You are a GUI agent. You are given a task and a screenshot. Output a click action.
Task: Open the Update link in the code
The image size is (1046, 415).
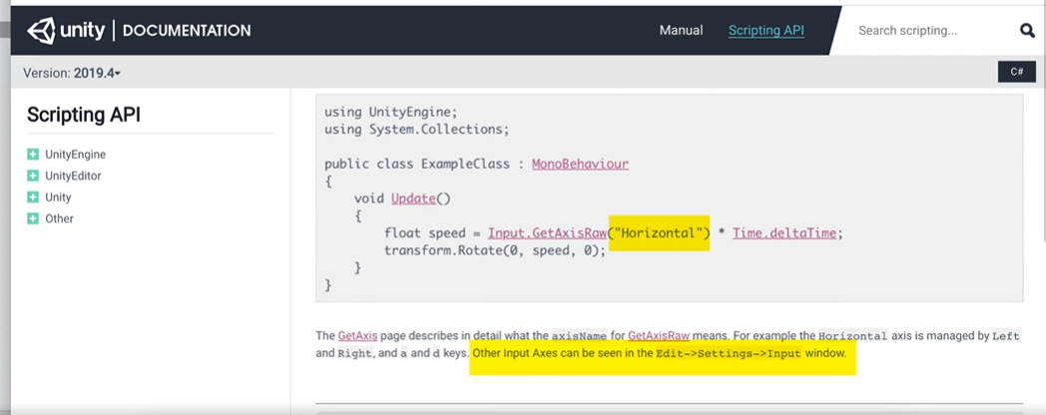(x=413, y=199)
